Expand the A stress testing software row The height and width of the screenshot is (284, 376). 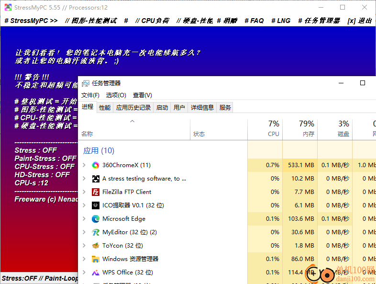84,179
